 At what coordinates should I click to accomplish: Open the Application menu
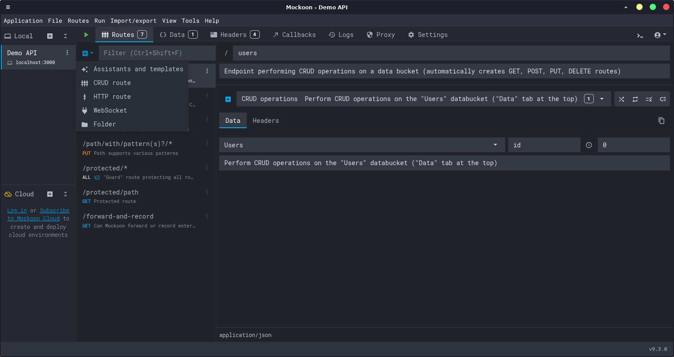(x=23, y=20)
